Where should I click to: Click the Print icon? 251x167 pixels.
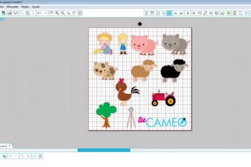[x=10, y=13]
